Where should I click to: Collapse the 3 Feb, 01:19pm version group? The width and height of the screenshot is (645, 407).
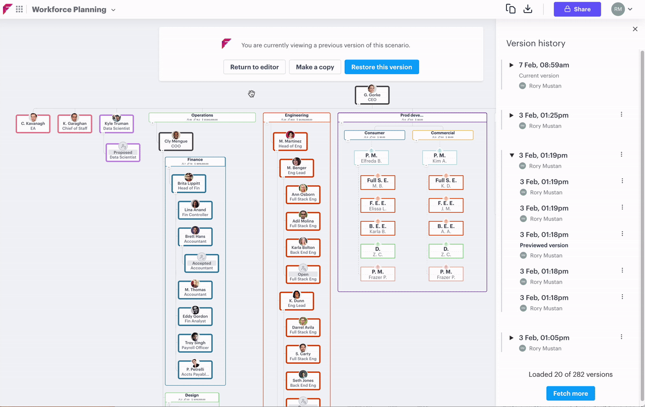pos(511,156)
